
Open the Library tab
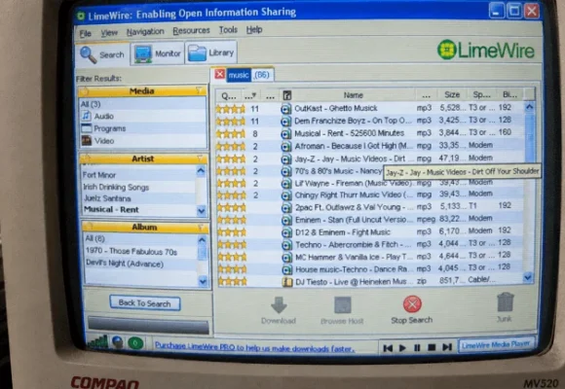pos(211,53)
